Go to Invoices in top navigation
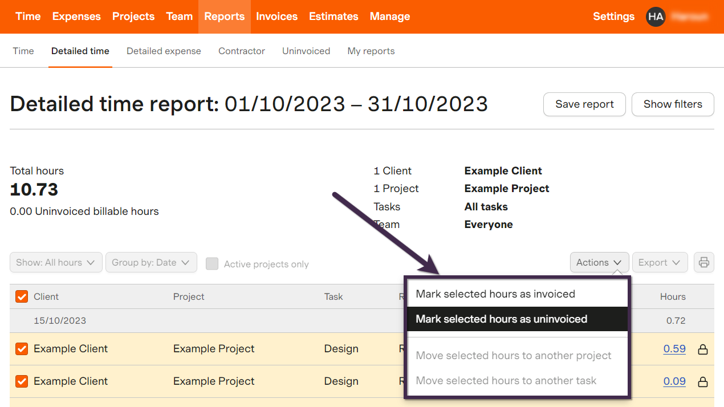Screen dimensions: 724x407 pos(276,17)
